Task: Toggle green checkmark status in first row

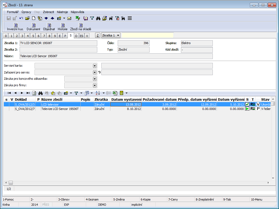Action: [247, 104]
